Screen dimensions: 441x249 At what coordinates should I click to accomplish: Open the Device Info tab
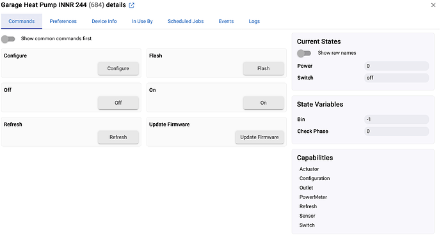tap(104, 21)
